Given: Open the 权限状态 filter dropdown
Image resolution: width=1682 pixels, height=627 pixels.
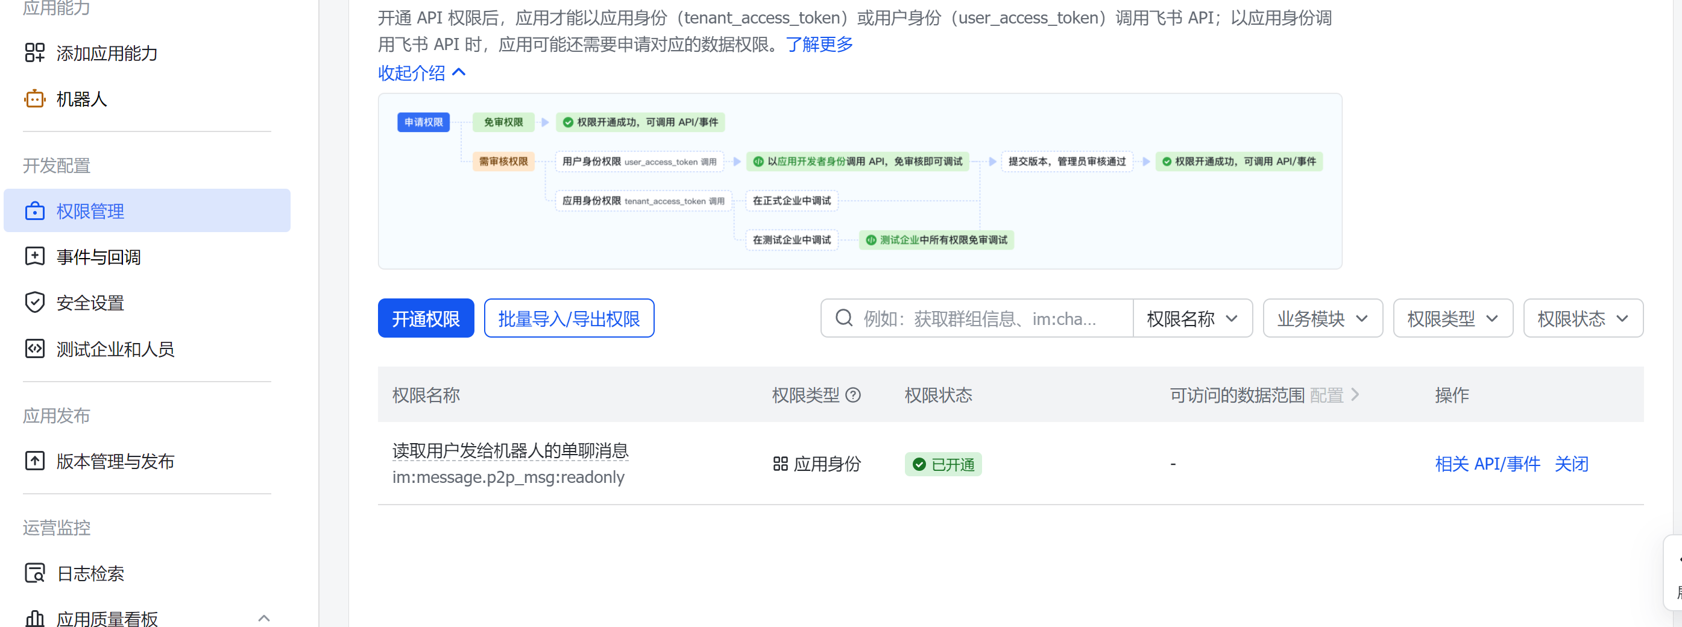Looking at the screenshot, I should (x=1583, y=318).
